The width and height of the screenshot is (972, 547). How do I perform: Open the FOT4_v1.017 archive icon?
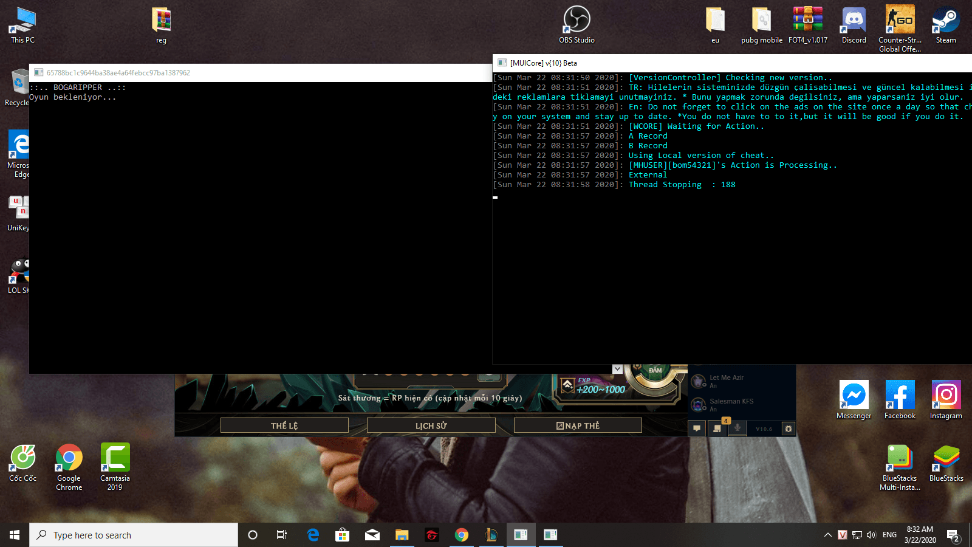(808, 26)
